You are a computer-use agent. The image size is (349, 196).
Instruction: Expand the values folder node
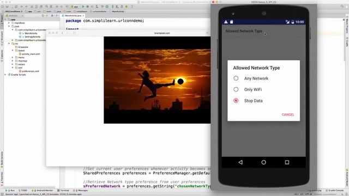click(13, 64)
